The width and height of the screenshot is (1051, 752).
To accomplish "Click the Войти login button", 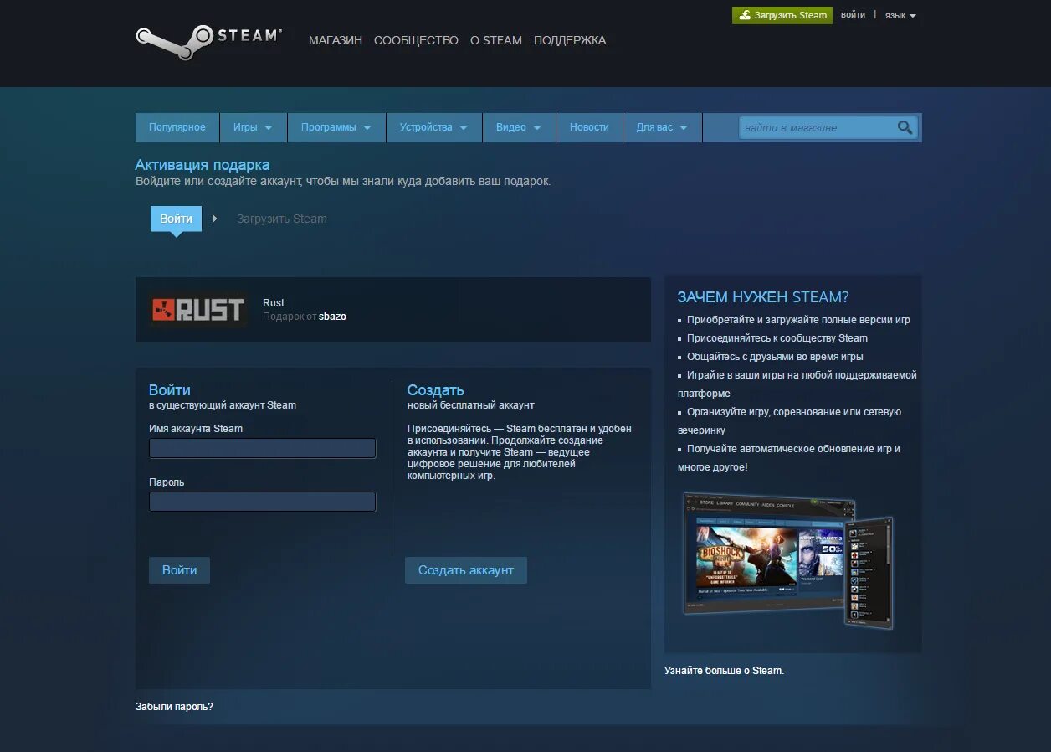I will click(179, 570).
